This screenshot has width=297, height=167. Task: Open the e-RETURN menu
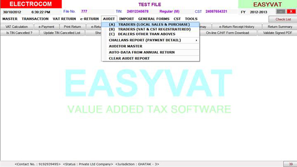(90, 19)
